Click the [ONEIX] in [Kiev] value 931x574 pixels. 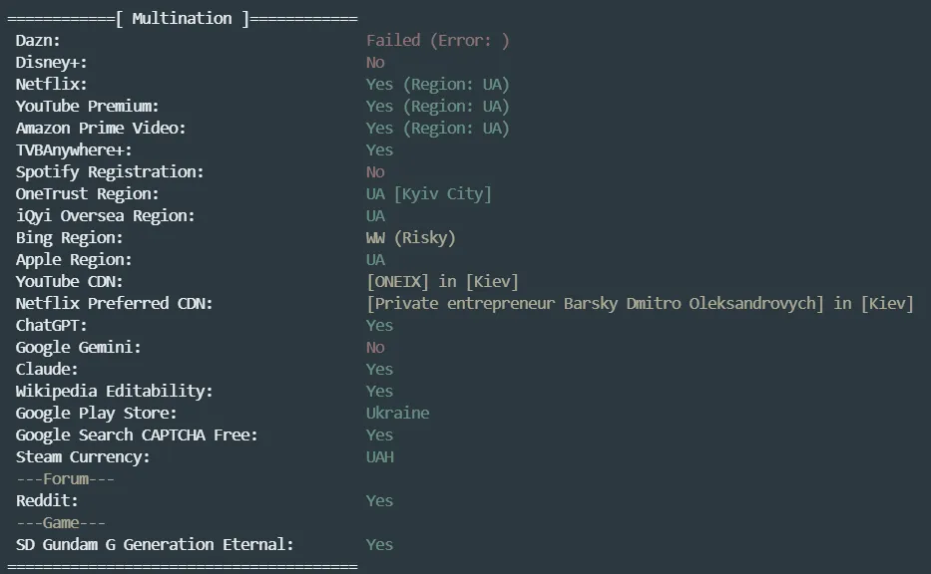442,282
